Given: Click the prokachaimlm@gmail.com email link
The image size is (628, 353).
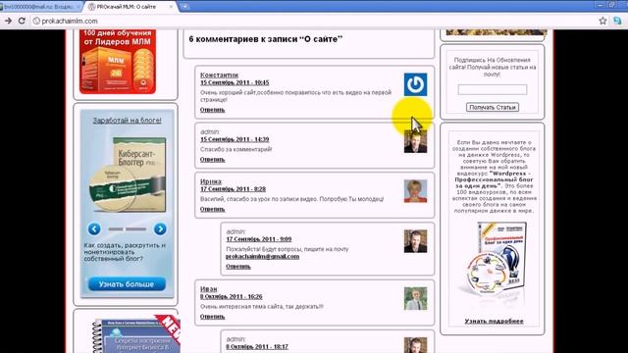Looking at the screenshot, I should pyautogui.click(x=262, y=257).
